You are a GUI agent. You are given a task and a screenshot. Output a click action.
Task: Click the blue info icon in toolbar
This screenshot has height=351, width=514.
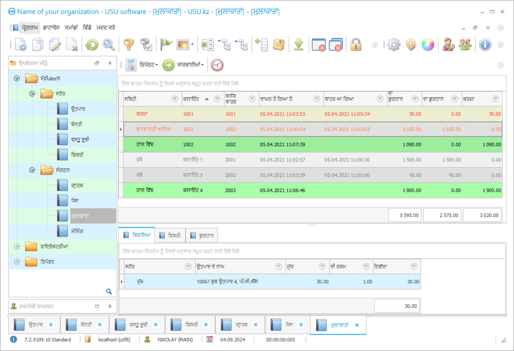(x=485, y=45)
